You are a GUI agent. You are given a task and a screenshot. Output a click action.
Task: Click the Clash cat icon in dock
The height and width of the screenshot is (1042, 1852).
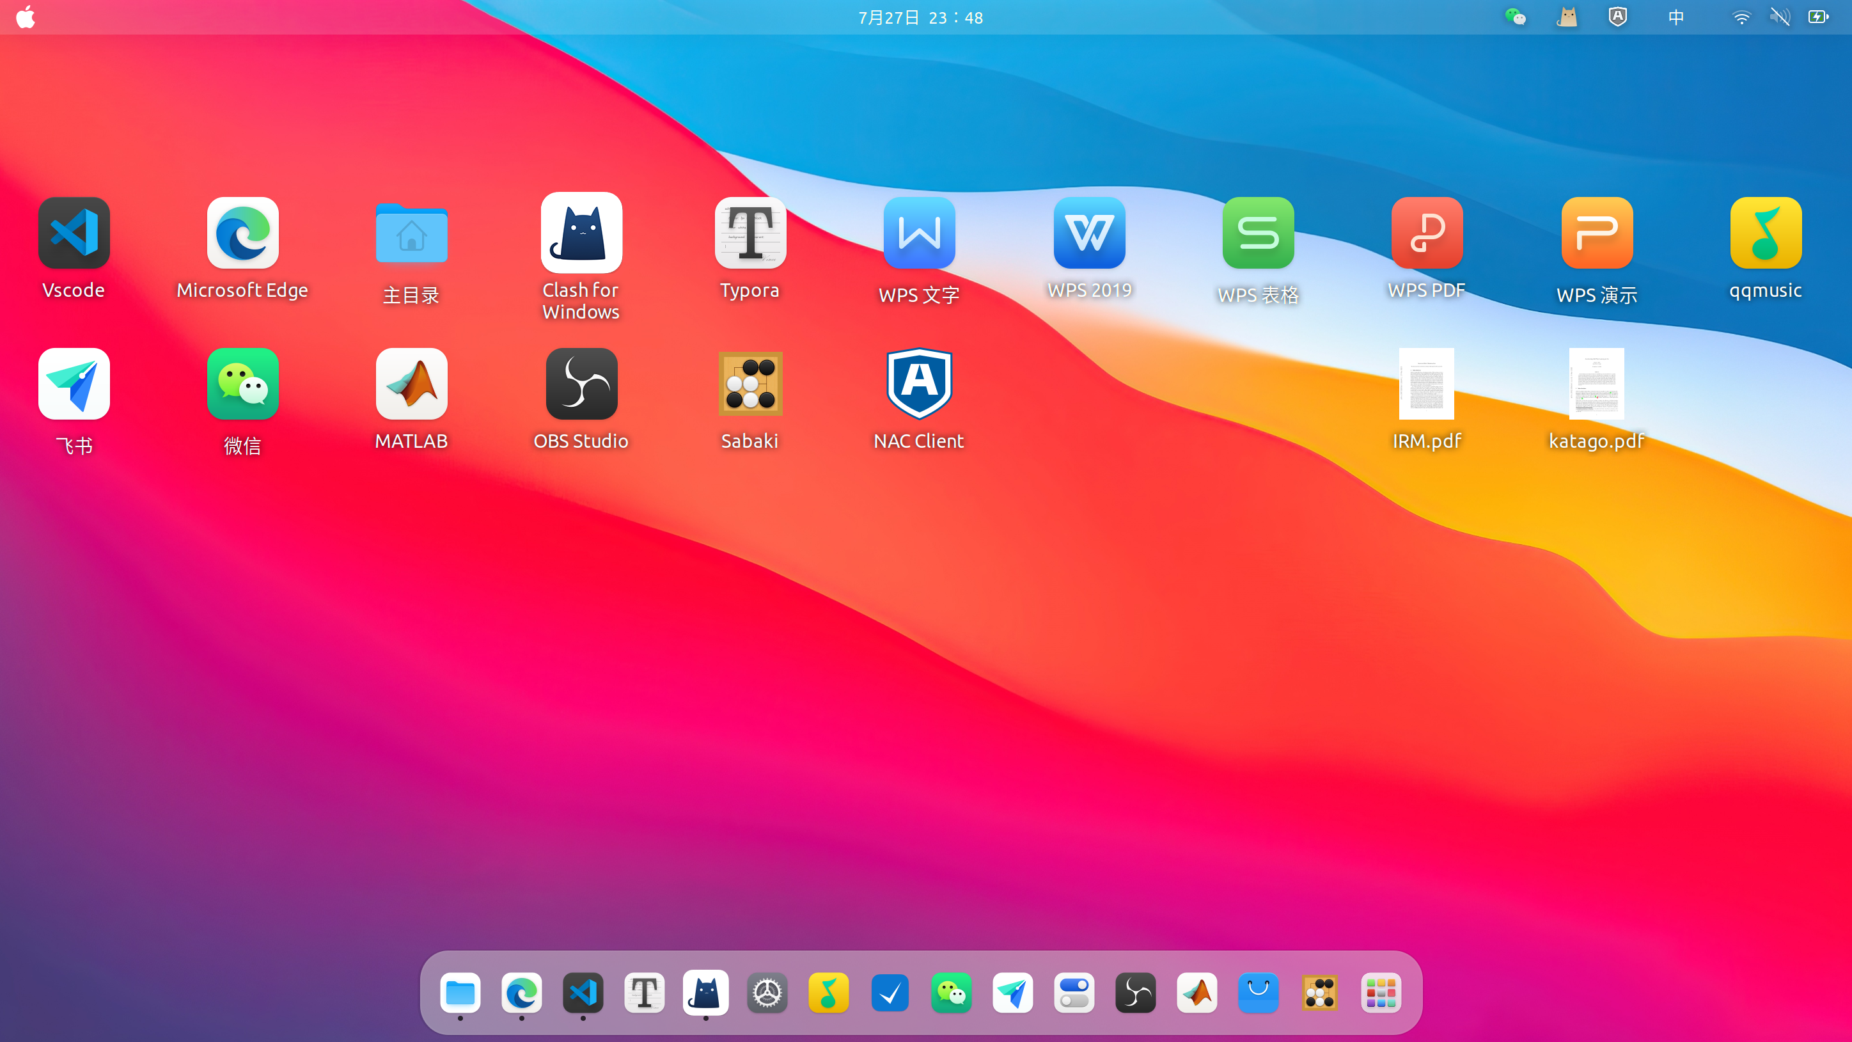pyautogui.click(x=706, y=993)
